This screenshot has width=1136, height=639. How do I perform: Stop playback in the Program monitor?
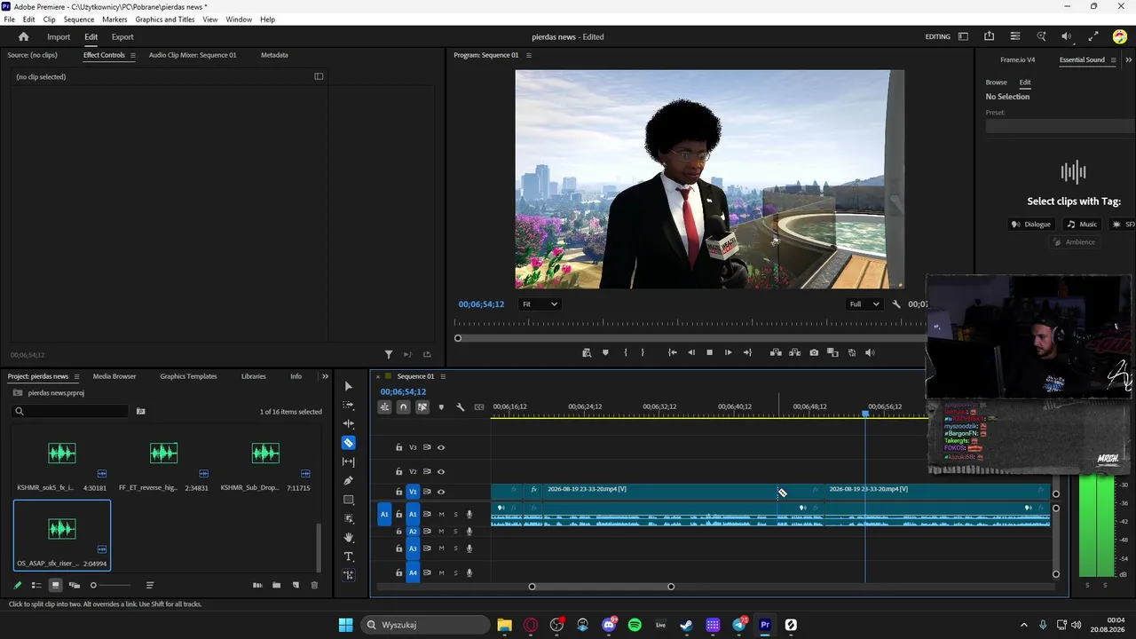pyautogui.click(x=709, y=352)
